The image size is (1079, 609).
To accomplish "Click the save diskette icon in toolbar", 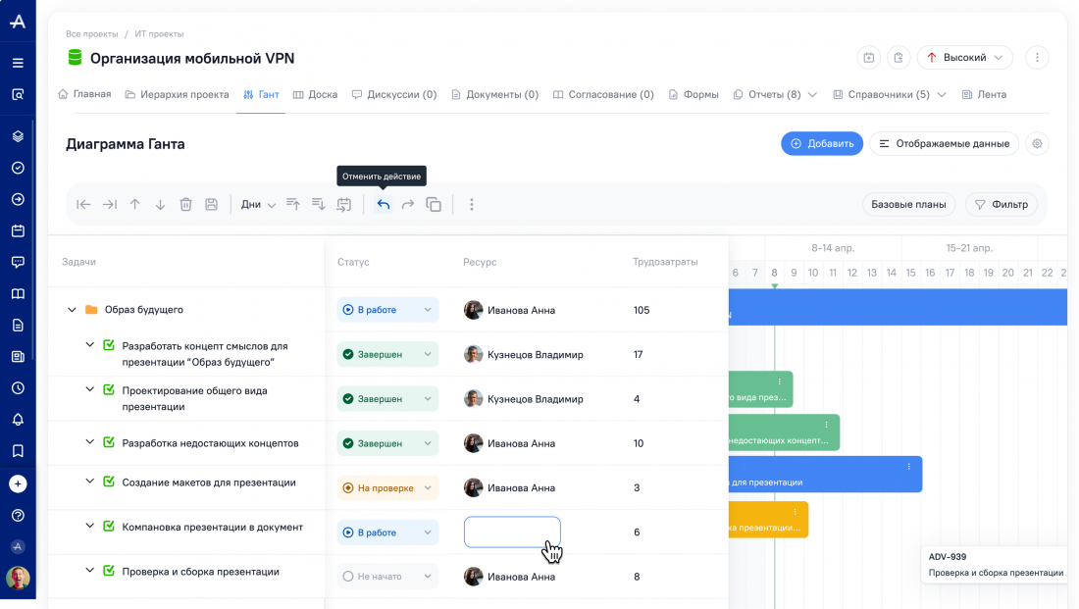I will tap(211, 205).
